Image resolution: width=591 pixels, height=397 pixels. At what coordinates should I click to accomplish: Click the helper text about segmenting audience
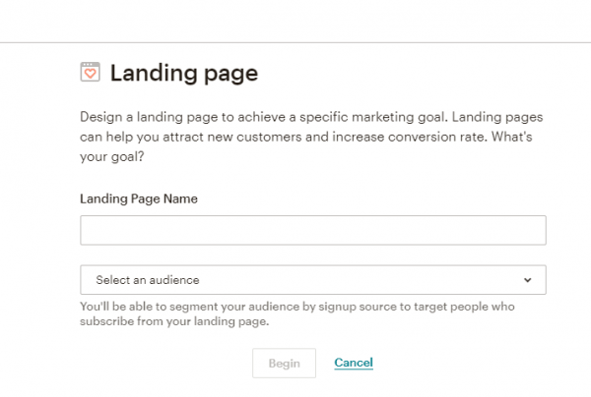tap(295, 313)
